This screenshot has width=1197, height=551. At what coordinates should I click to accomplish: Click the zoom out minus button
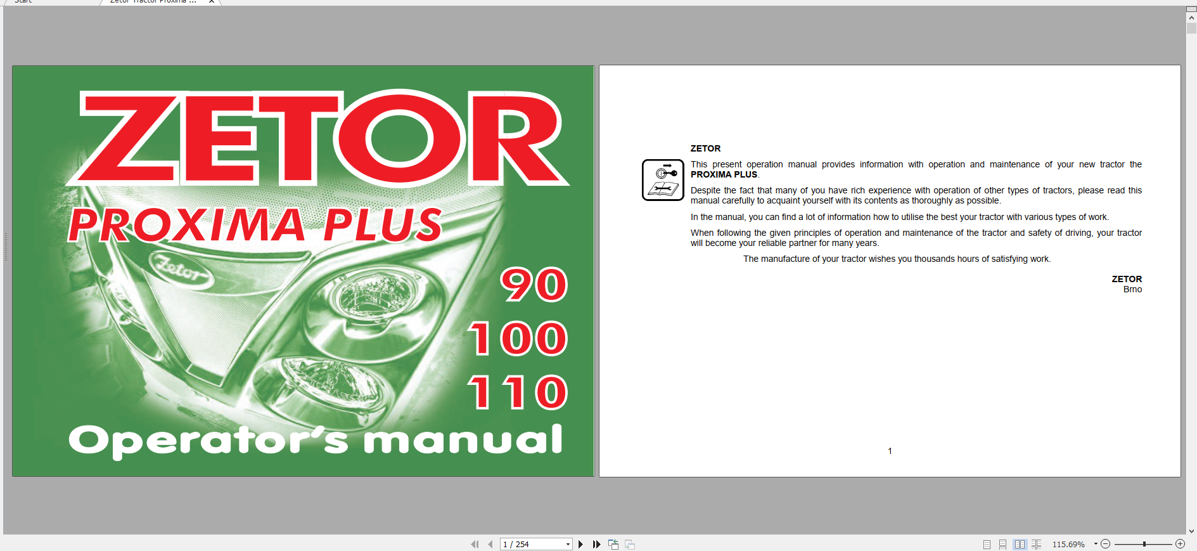(1106, 544)
